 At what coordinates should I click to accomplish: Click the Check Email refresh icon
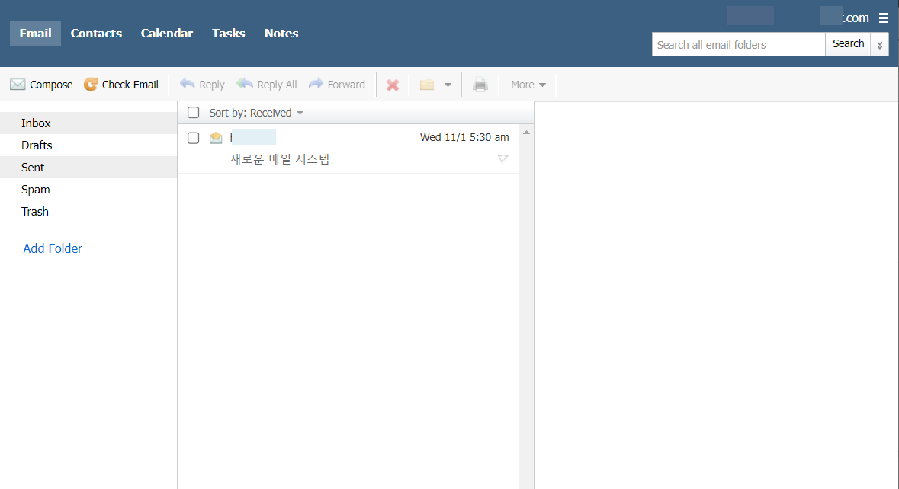(x=91, y=84)
